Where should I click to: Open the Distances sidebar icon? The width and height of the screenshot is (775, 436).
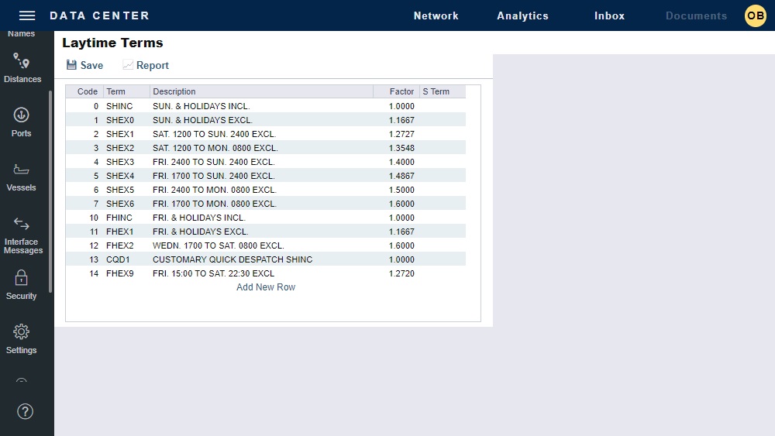click(22, 63)
